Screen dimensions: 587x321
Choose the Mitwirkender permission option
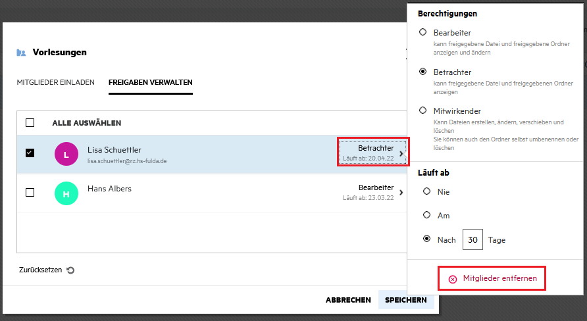[423, 111]
